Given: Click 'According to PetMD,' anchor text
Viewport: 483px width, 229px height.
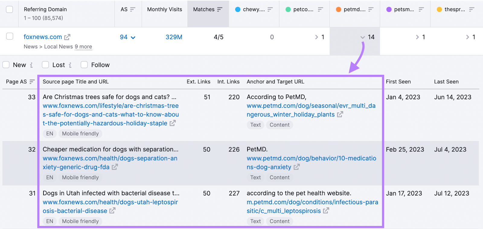Looking at the screenshot, I should click(277, 97).
